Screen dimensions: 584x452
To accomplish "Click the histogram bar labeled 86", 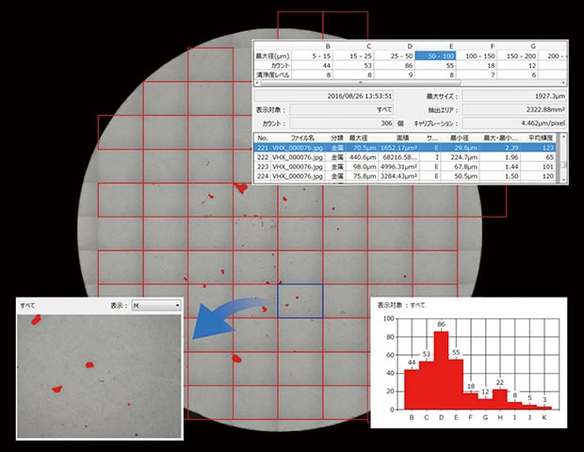I will pos(441,370).
